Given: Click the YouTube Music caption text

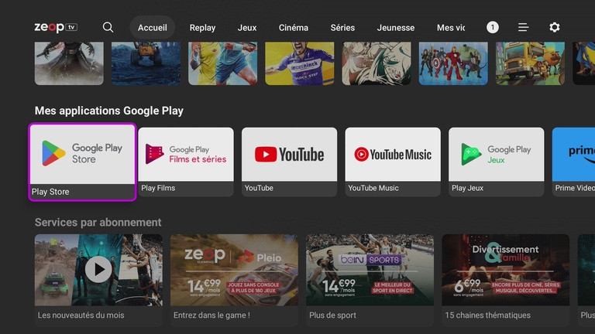Looking at the screenshot, I should click(373, 188).
